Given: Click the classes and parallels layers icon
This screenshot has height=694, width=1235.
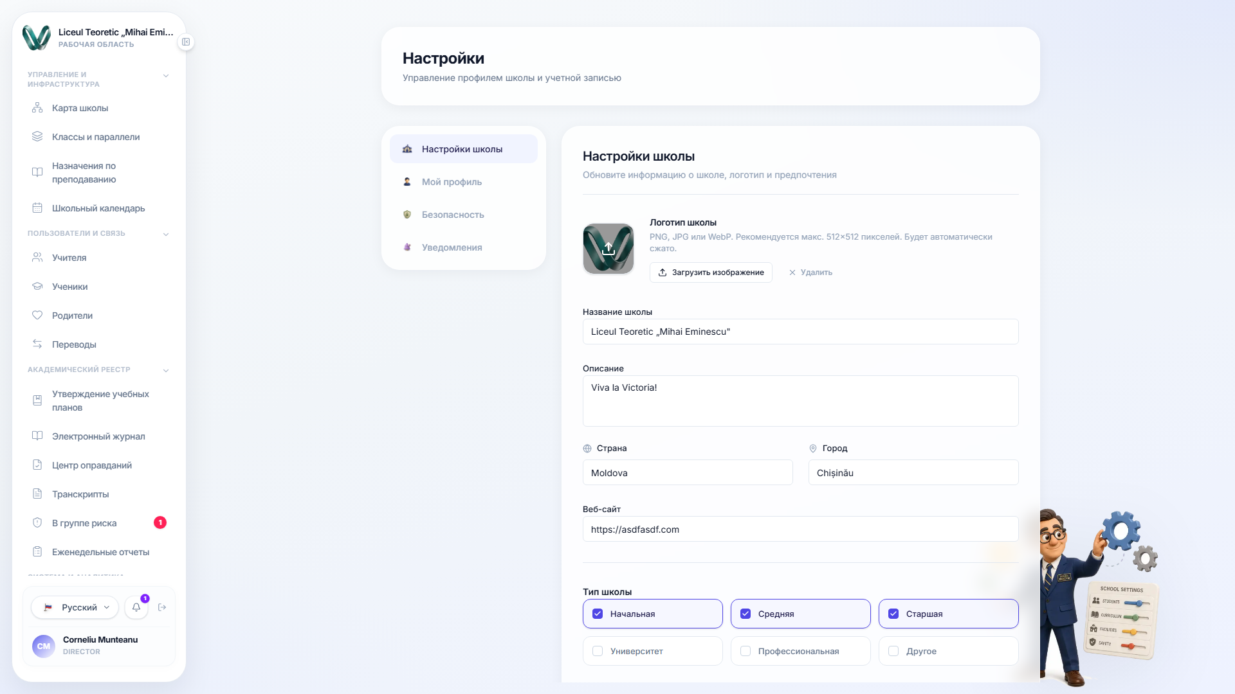Looking at the screenshot, I should pos(37,137).
